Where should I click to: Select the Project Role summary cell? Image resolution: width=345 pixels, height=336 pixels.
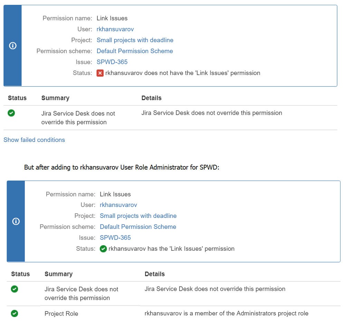coord(61,314)
